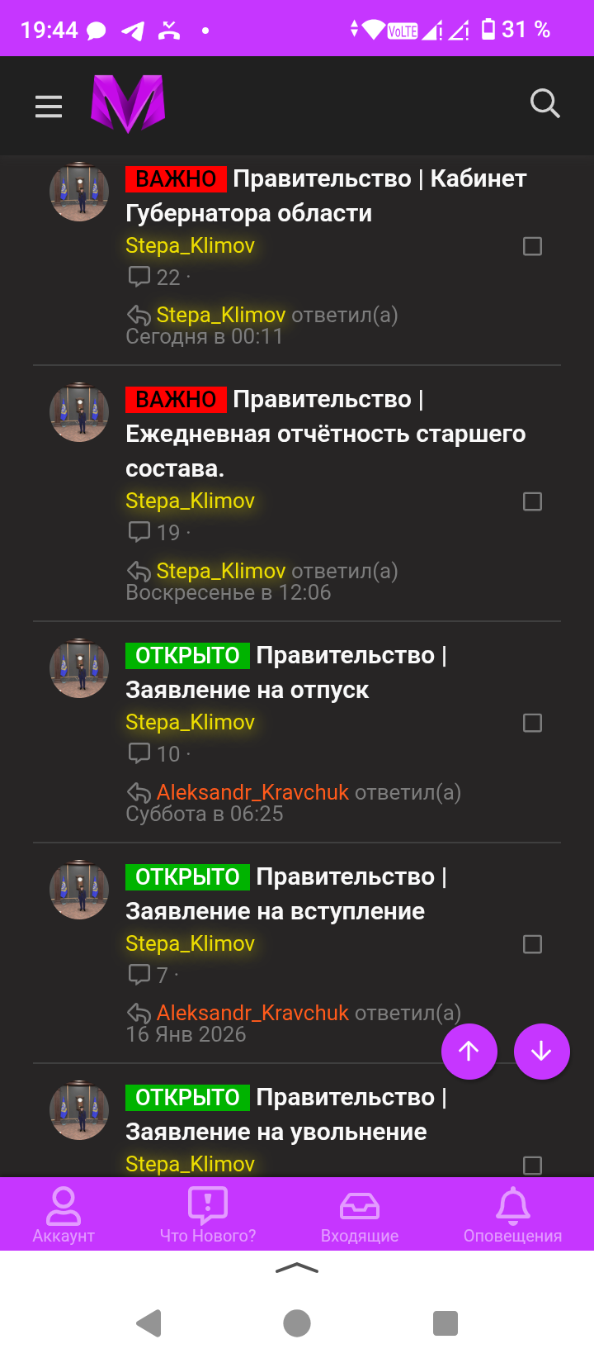Click the green ОТКРЫТО label on отпуск thread

point(187,655)
